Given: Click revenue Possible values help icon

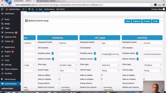Looking at the screenshot, I should click(x=53, y=53).
